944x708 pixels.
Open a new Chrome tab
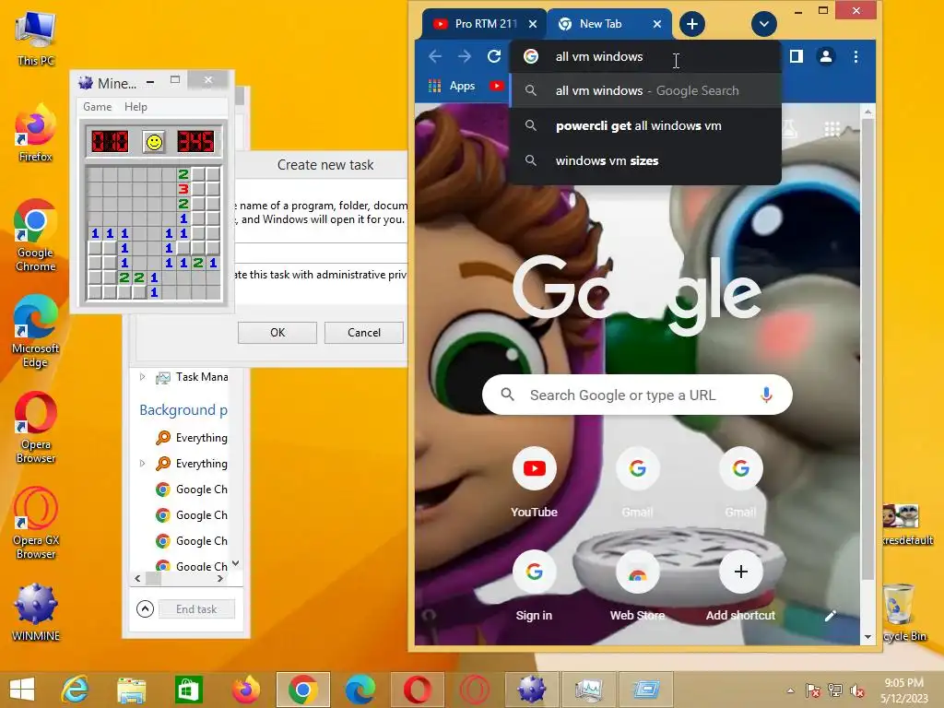691,24
